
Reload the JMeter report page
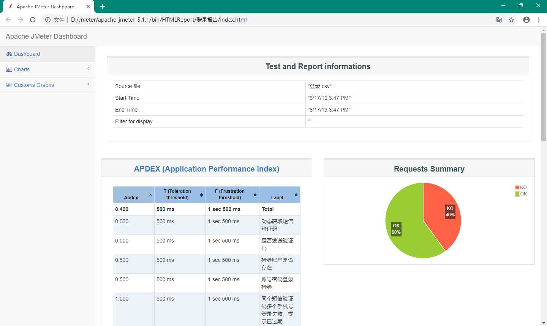click(x=33, y=20)
